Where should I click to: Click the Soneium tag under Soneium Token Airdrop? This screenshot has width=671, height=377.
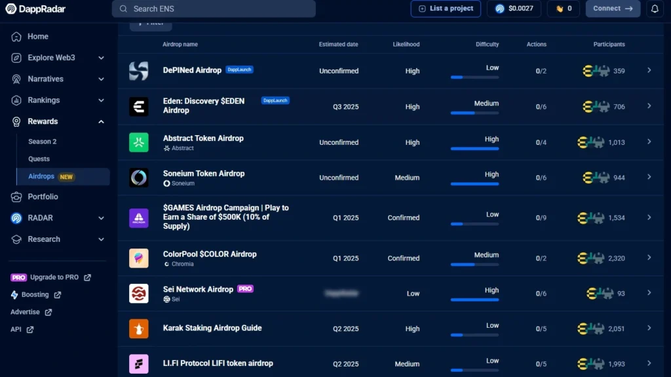point(179,184)
